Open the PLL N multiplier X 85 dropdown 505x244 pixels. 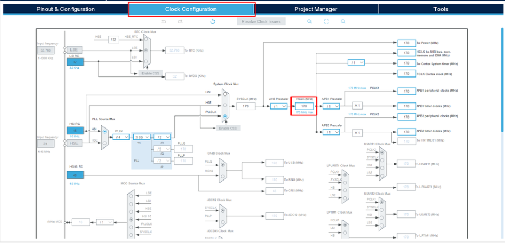coord(142,137)
